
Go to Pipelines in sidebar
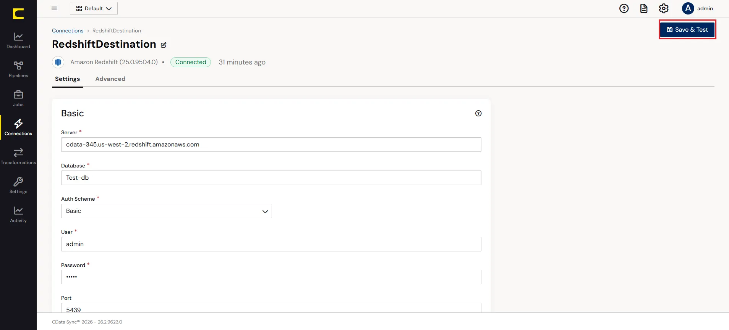coord(18,69)
